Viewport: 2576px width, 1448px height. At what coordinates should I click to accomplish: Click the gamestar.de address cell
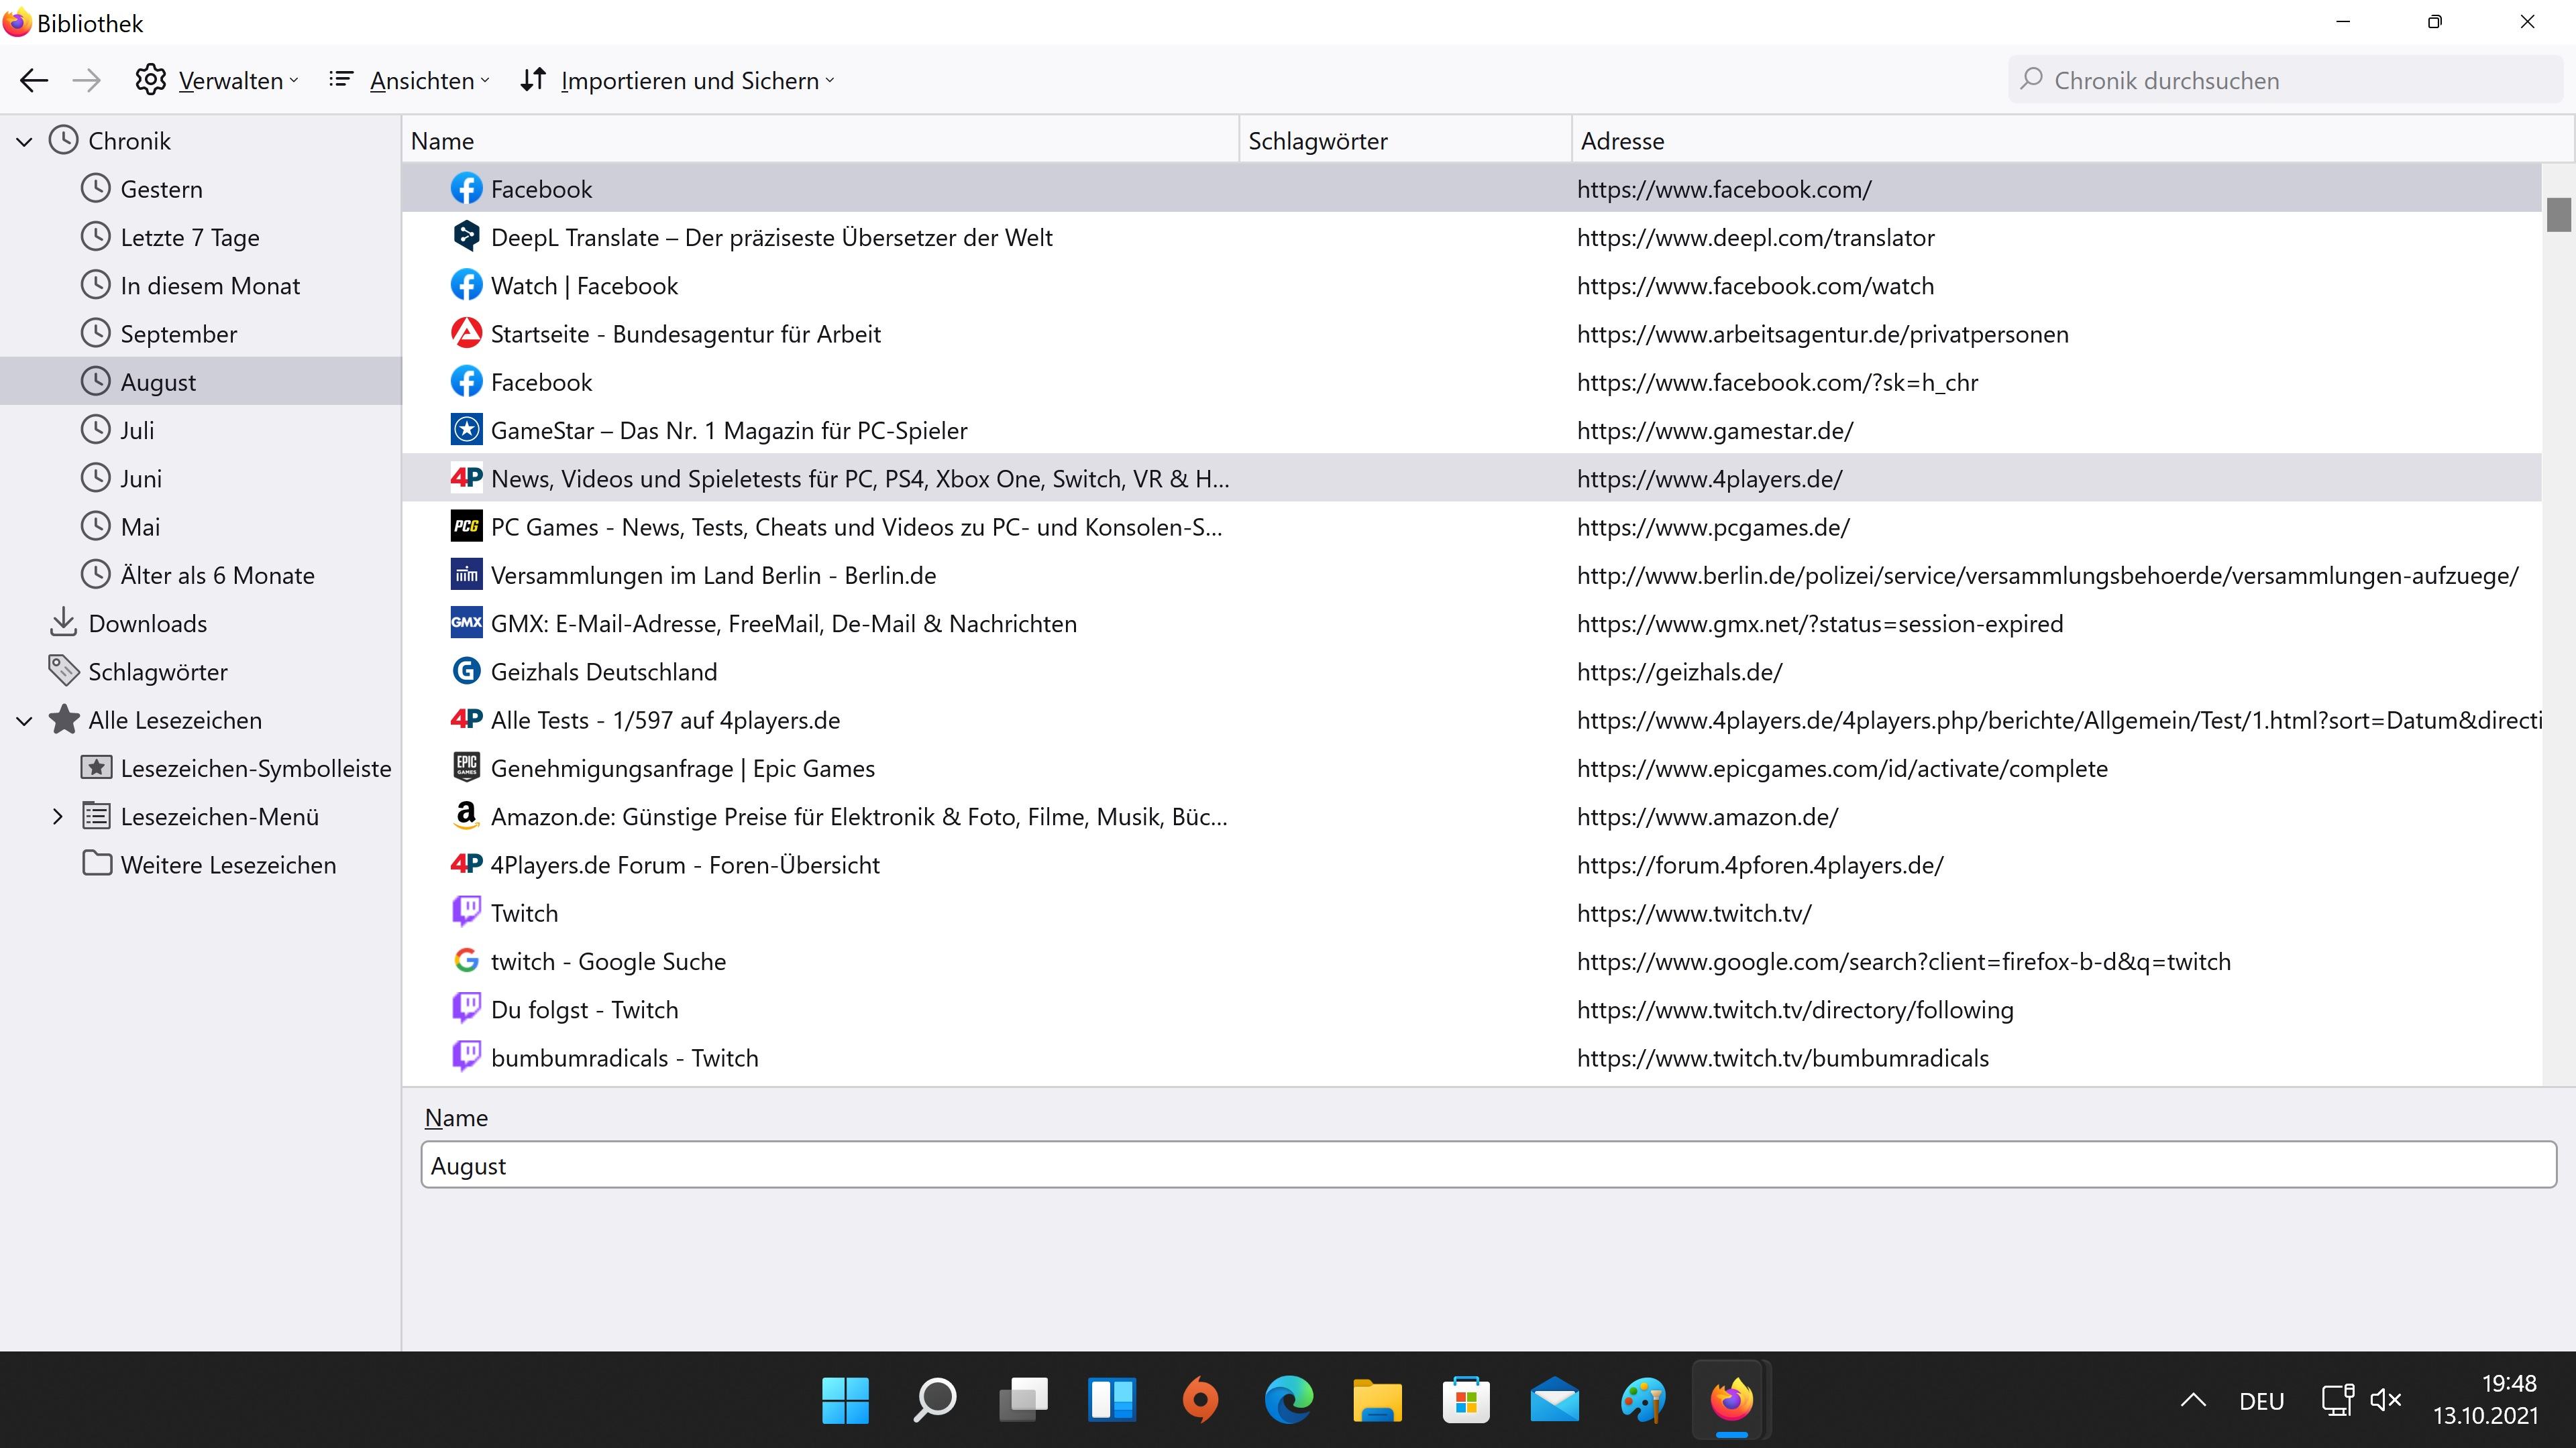(x=1715, y=430)
